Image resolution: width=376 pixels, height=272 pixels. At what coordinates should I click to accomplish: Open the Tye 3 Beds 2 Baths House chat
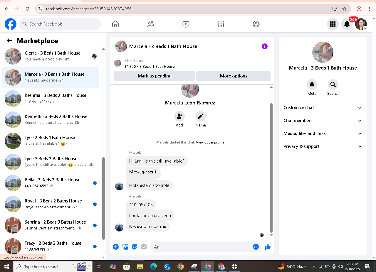51,162
